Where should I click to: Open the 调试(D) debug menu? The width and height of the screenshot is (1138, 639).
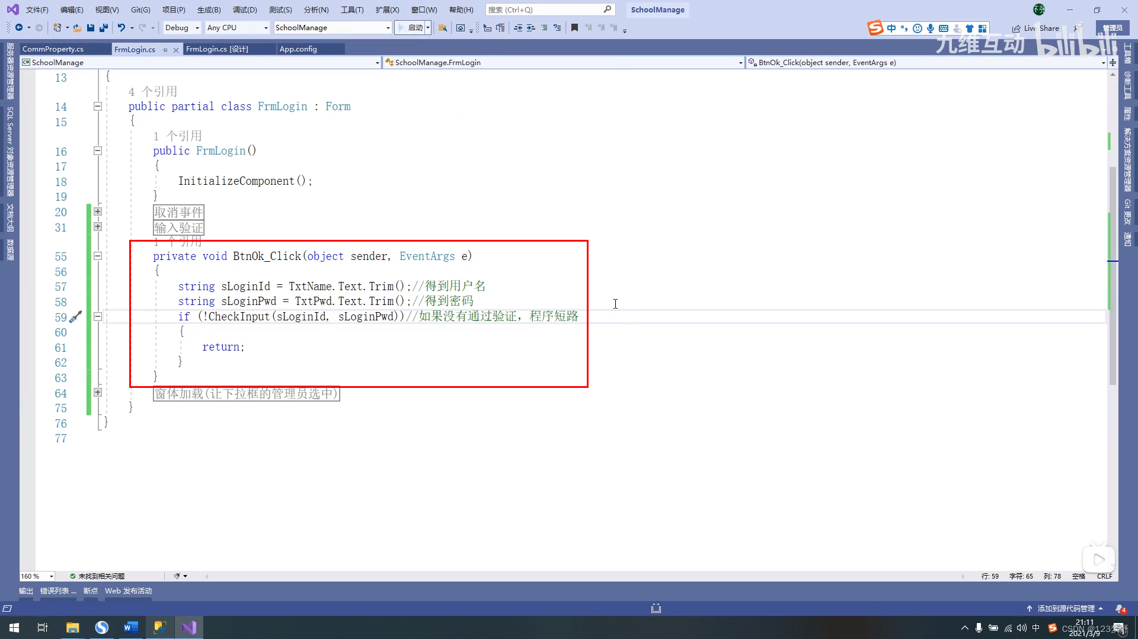pyautogui.click(x=245, y=10)
